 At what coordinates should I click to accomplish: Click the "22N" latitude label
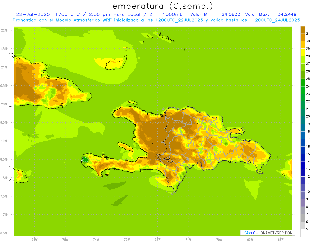tap(4, 30)
